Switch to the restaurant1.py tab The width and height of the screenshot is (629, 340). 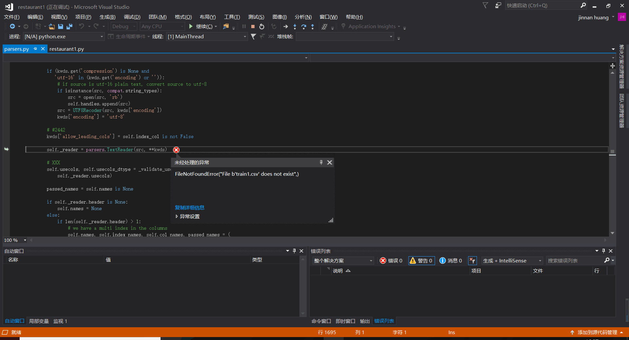[67, 49]
